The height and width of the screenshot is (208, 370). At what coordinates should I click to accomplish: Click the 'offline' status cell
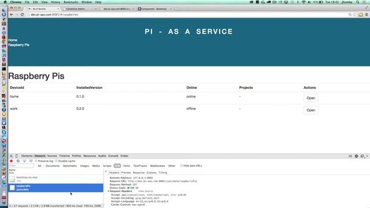(x=191, y=109)
